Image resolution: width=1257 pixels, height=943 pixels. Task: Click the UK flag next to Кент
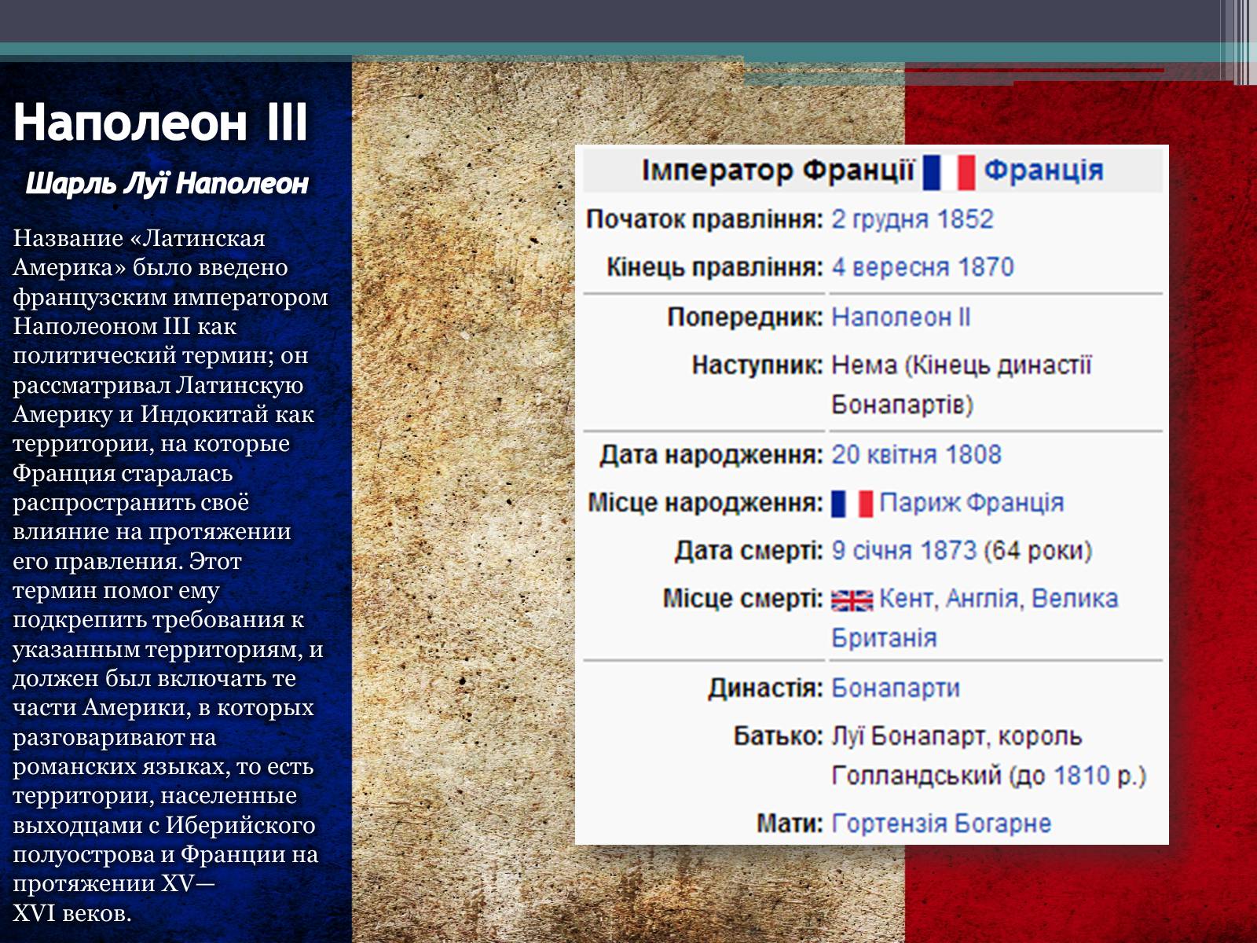(852, 600)
